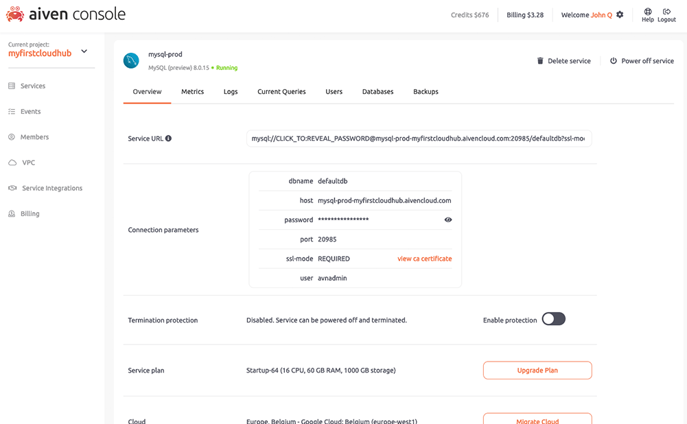The width and height of the screenshot is (687, 424).
Task: Click the ssl-mode value REQUIRED
Action: pos(334,259)
